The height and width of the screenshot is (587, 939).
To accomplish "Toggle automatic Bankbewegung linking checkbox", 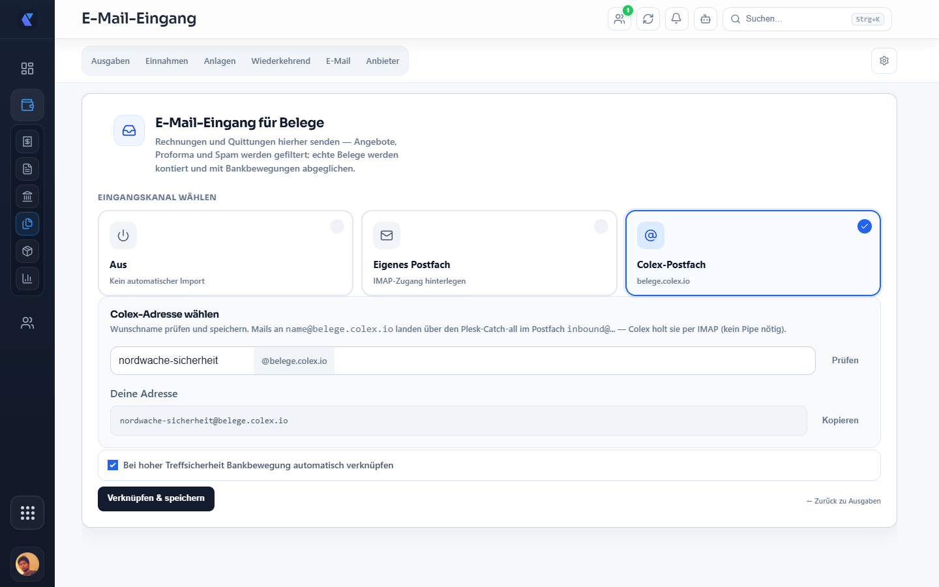I will coord(113,465).
